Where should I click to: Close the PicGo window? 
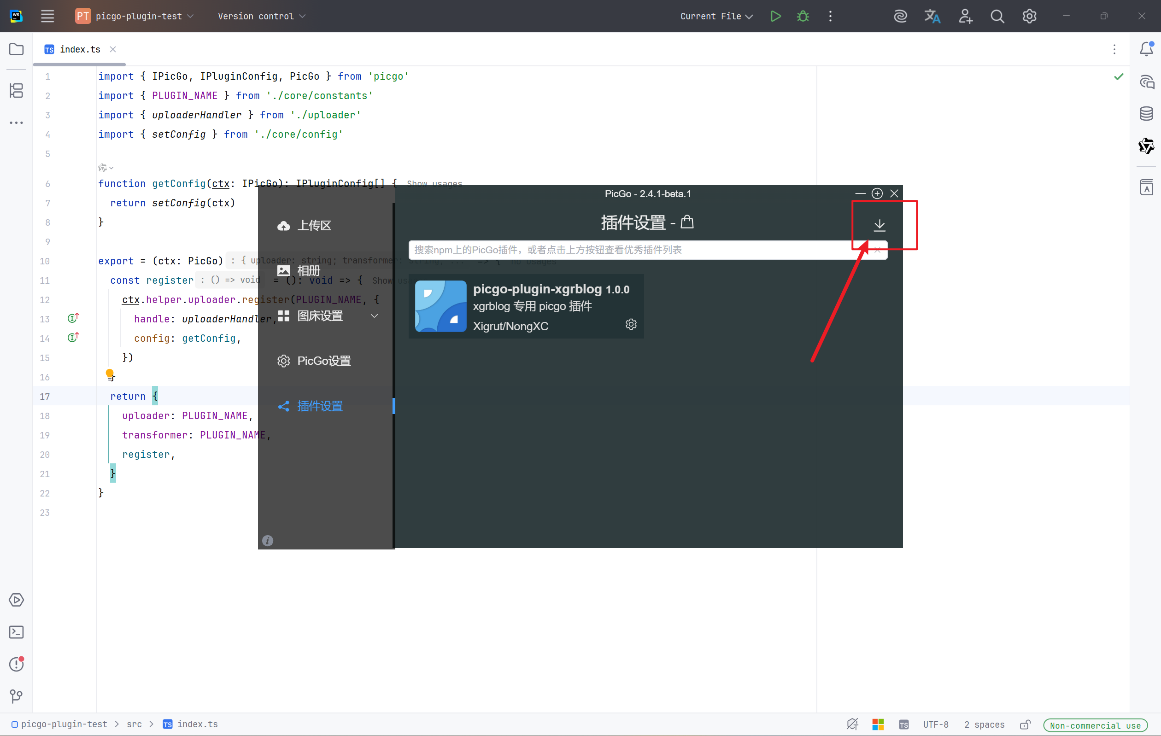click(894, 193)
